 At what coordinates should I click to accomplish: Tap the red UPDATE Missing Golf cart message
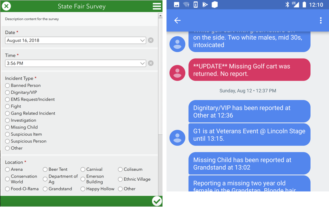(249, 70)
